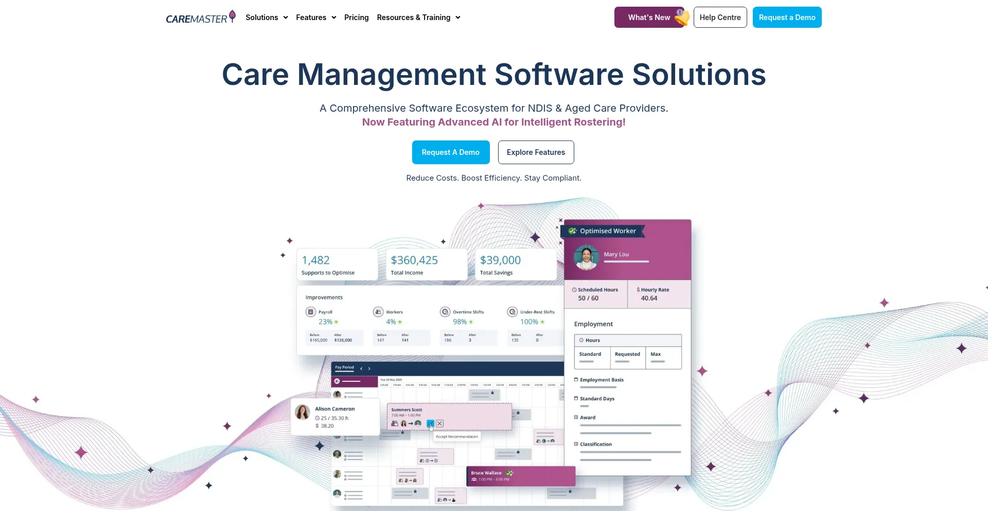Select the Pay Period tab
Viewport: 988px width, 511px height.
tap(344, 367)
